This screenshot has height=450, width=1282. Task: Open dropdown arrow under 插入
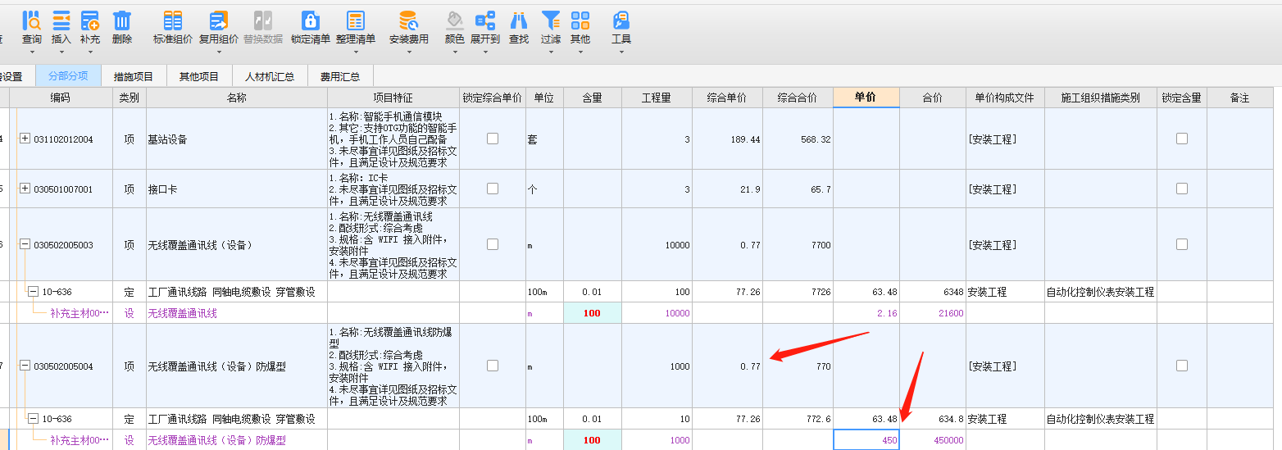pyautogui.click(x=61, y=52)
